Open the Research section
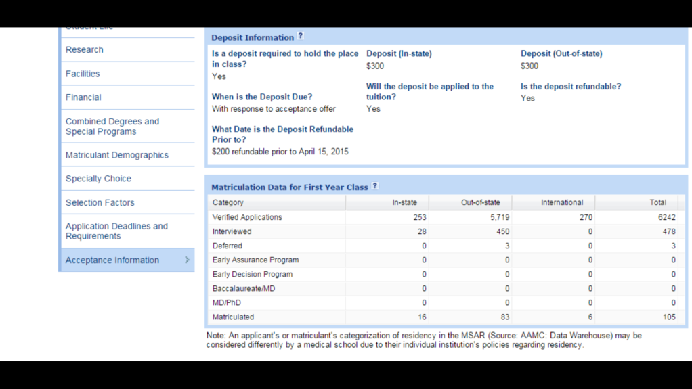This screenshot has width=692, height=389. click(x=84, y=50)
